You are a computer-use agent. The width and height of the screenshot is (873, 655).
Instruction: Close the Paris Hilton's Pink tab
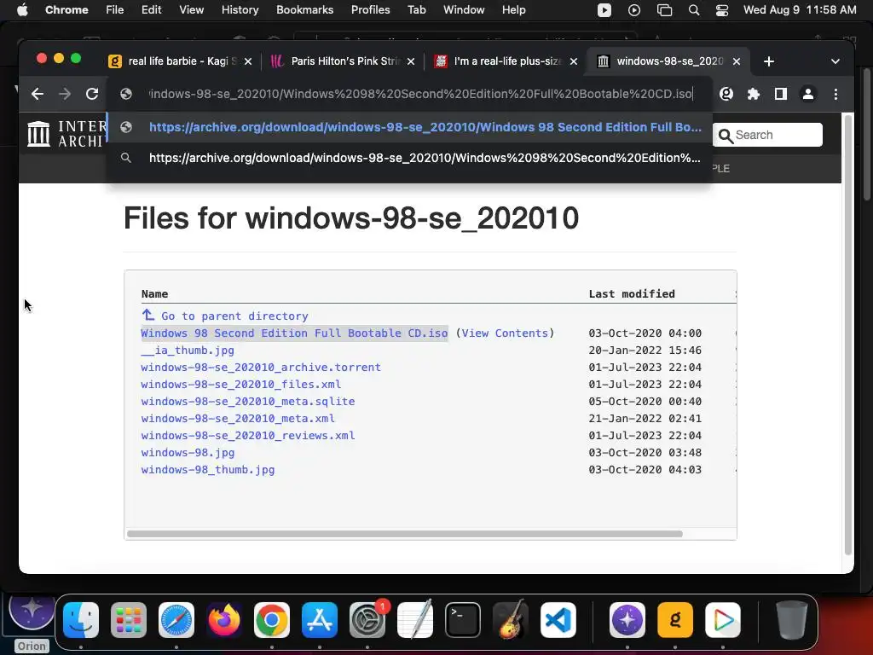(411, 61)
